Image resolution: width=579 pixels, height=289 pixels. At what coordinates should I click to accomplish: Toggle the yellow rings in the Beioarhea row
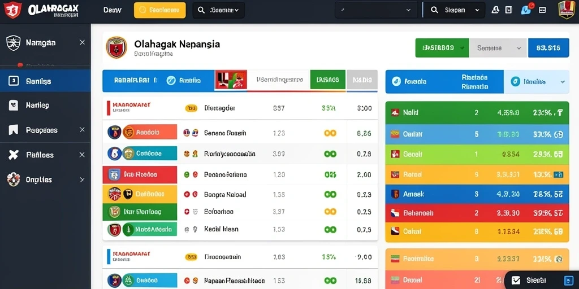click(330, 212)
